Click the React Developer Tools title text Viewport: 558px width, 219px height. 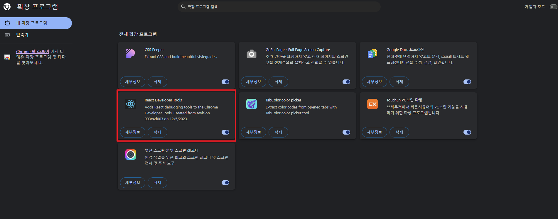pos(163,100)
